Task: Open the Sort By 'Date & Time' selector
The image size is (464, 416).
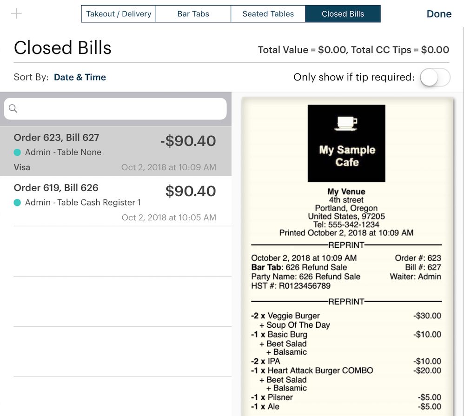Action: (x=80, y=77)
